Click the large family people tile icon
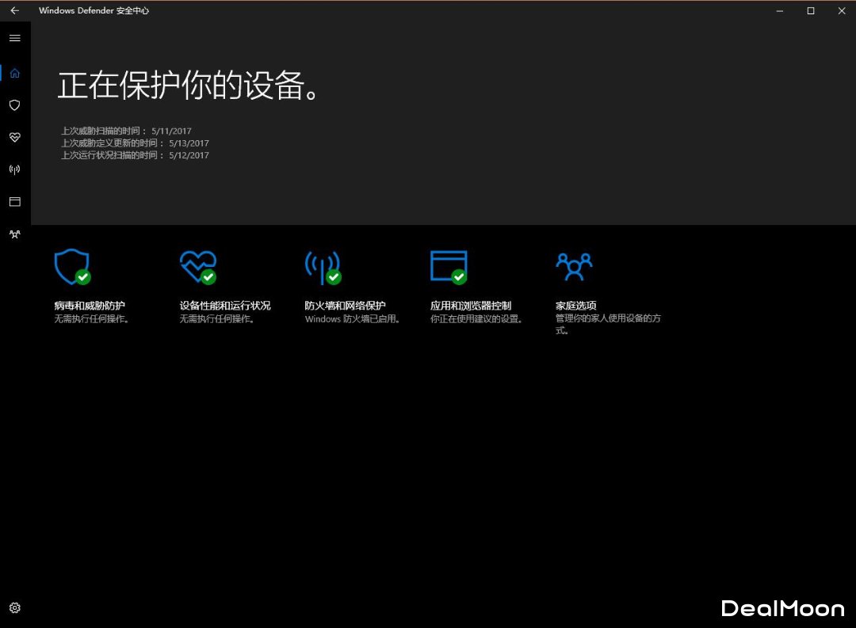Screen dimensions: 856x628 574,267
